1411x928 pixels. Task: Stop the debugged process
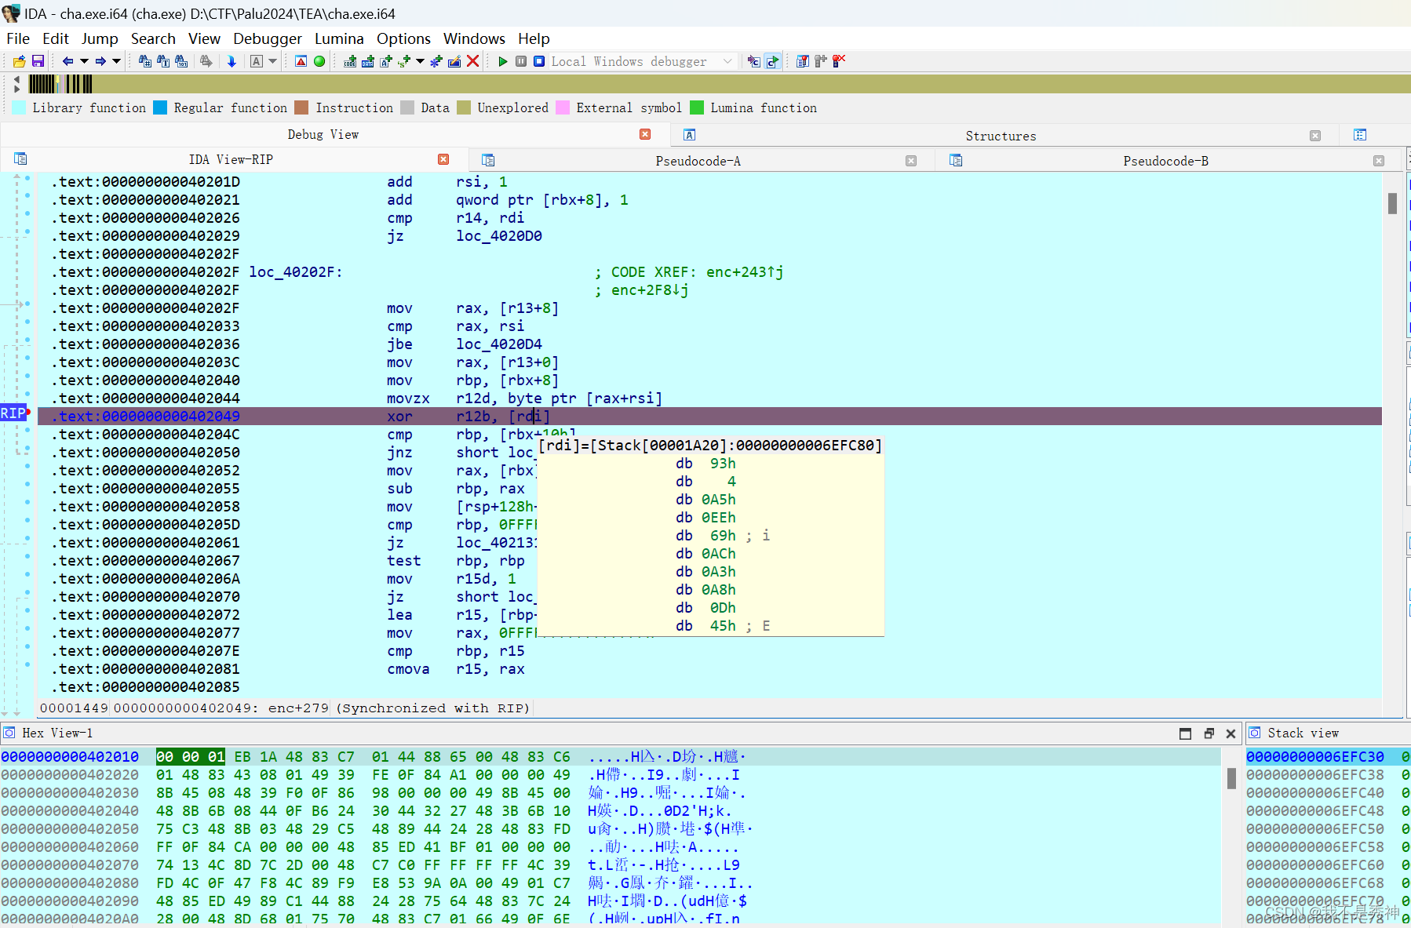pos(539,61)
